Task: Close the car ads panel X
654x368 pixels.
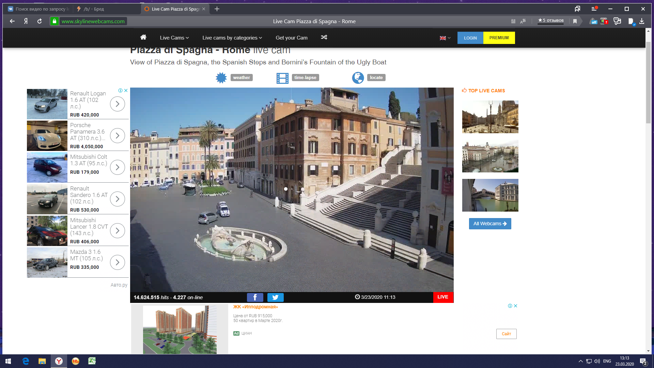Action: click(x=126, y=91)
